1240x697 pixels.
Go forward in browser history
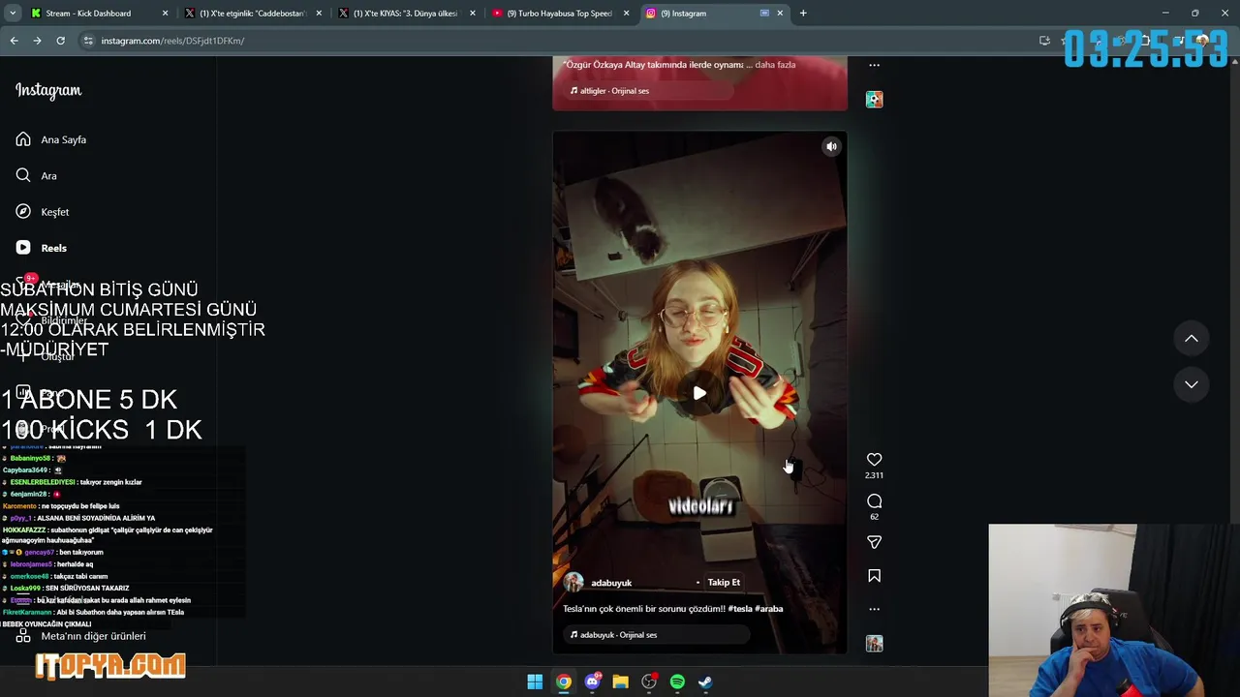click(x=37, y=41)
